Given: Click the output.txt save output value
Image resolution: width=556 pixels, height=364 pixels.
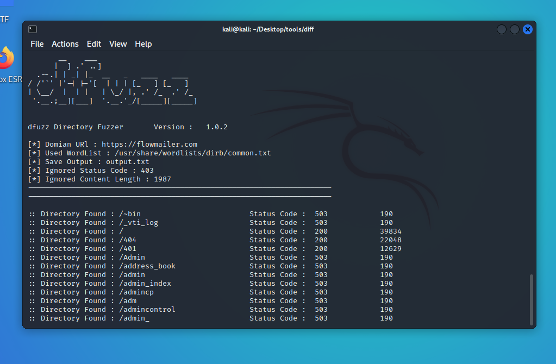Looking at the screenshot, I should [128, 161].
